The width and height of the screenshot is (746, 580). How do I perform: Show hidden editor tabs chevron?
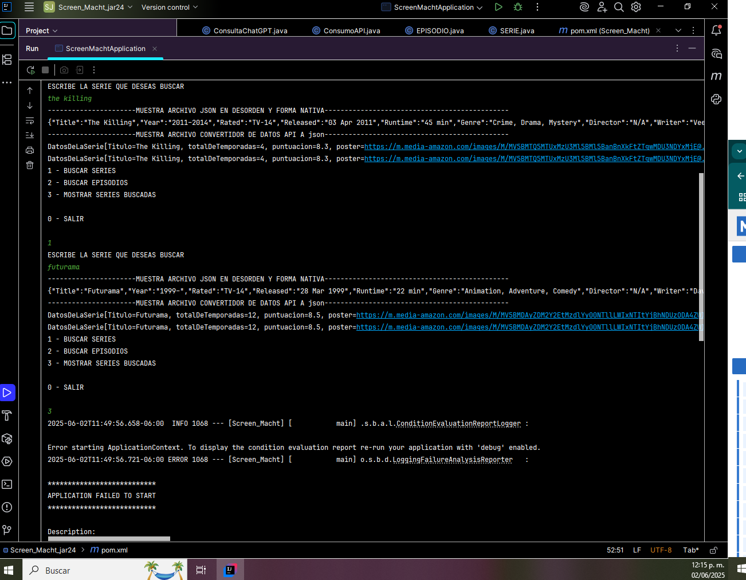pyautogui.click(x=678, y=30)
